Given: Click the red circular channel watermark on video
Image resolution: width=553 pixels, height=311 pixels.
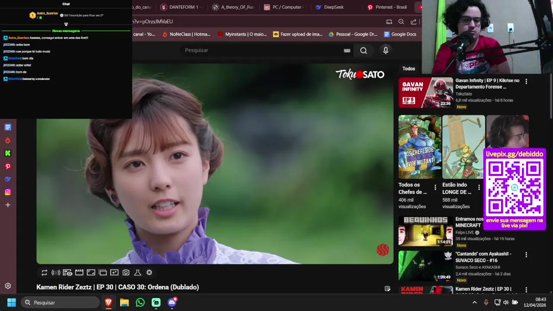Looking at the screenshot, I should click(x=383, y=250).
